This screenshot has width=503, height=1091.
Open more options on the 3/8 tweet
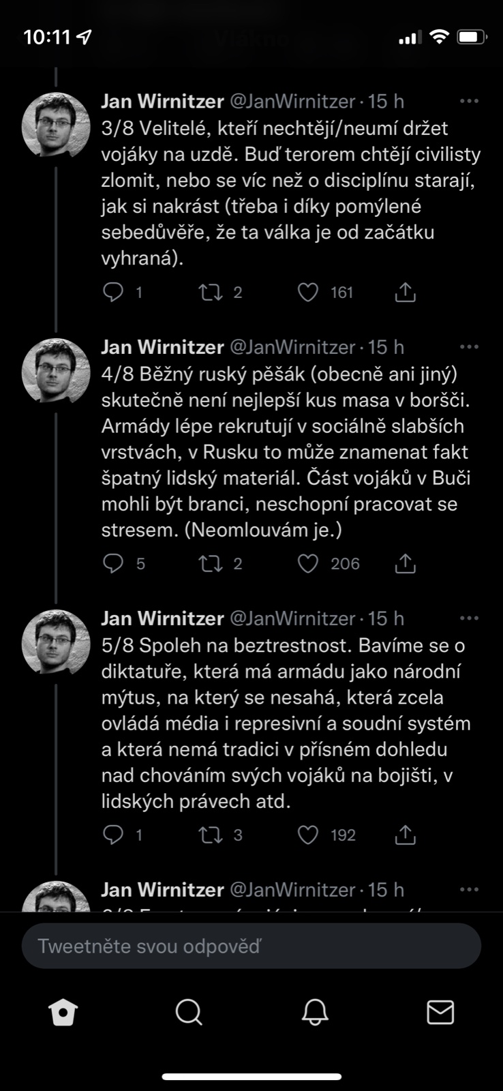click(x=469, y=102)
